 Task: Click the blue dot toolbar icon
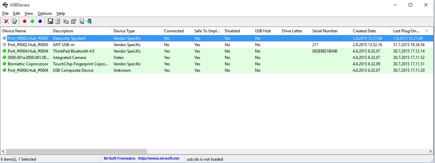pyautogui.click(x=40, y=21)
